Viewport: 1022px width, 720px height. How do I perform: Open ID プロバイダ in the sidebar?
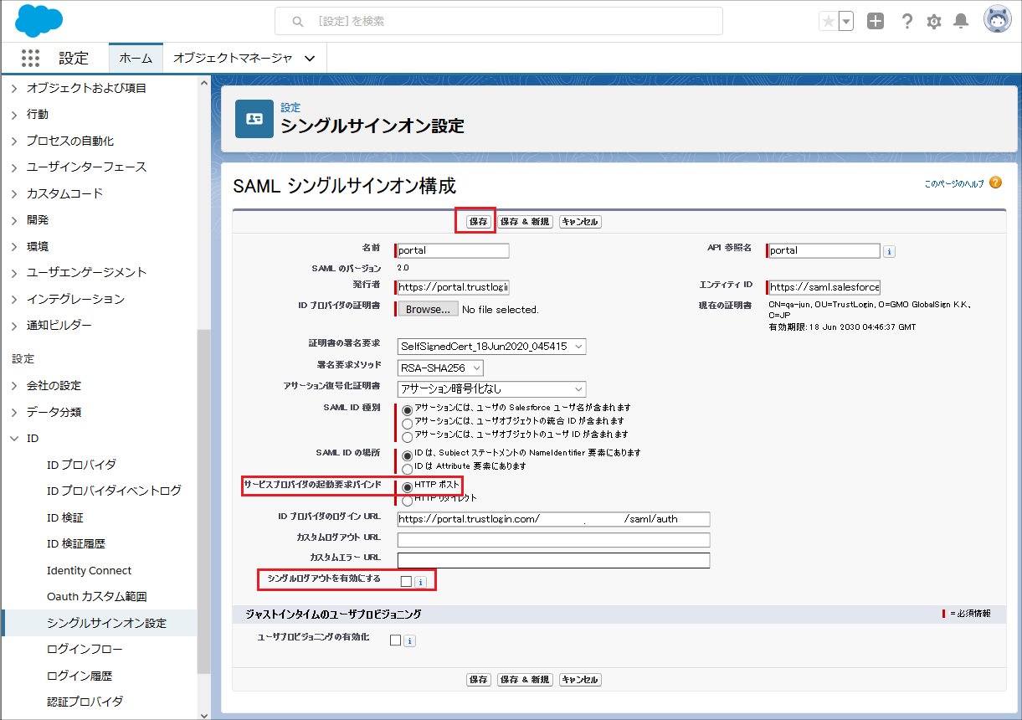82,465
